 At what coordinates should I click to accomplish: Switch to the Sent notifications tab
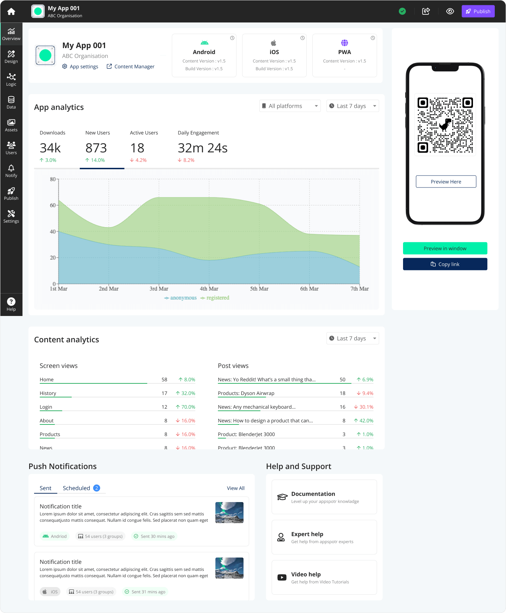click(45, 488)
